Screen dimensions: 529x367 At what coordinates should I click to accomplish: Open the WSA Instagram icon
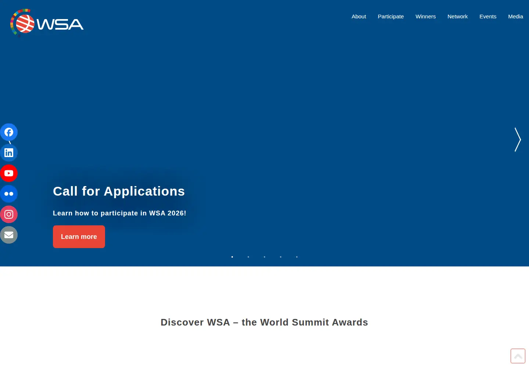click(9, 214)
